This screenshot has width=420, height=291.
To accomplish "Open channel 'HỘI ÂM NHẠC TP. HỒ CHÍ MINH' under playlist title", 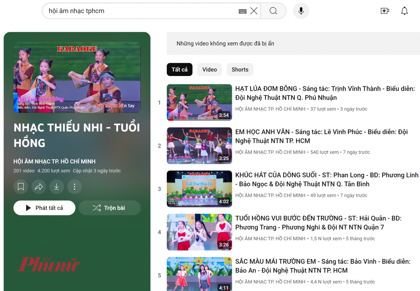I will pos(54,161).
